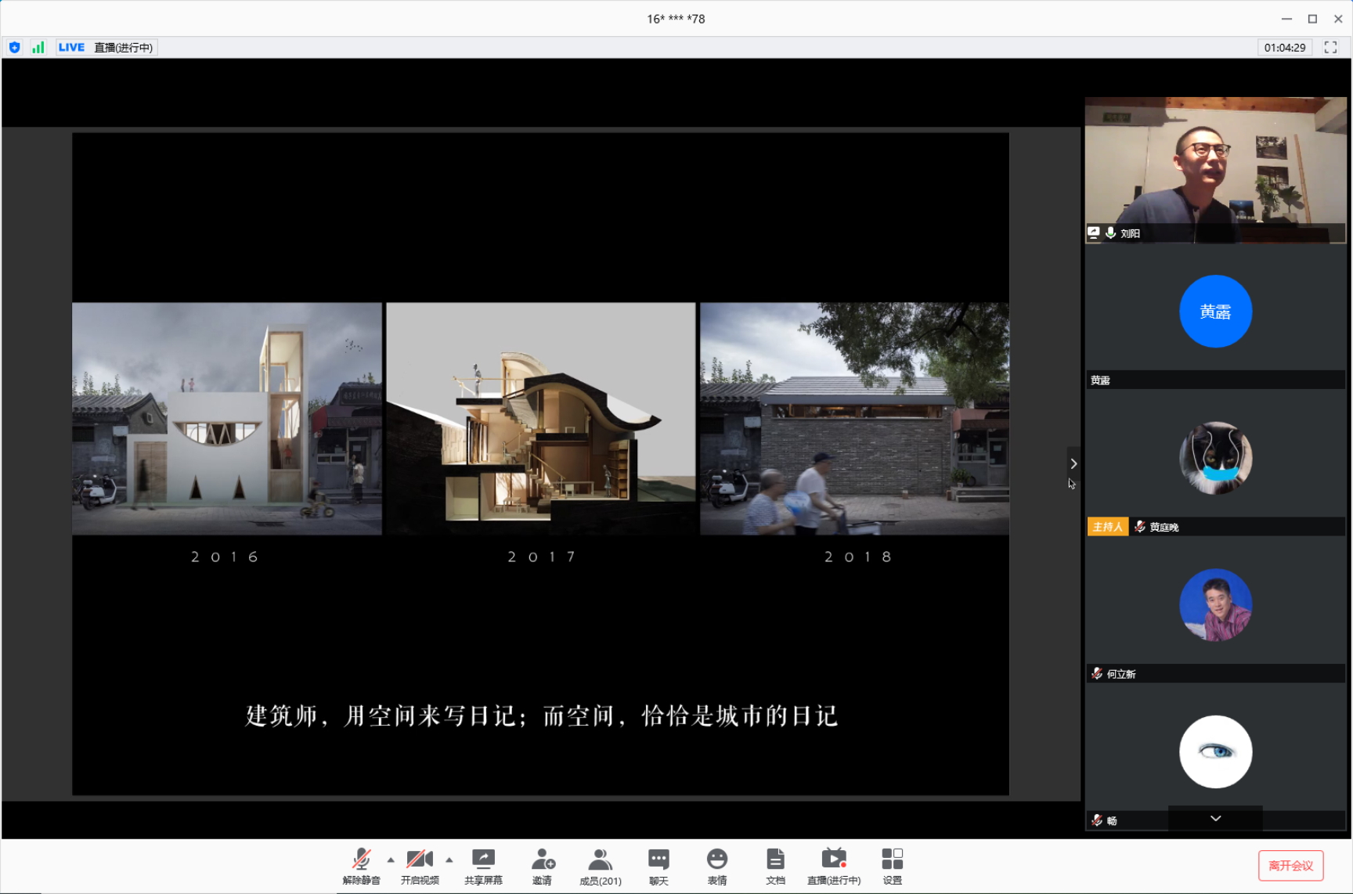The image size is (1353, 894).
Task: Expand video options arrow beside 开启视频
Action: tap(449, 860)
